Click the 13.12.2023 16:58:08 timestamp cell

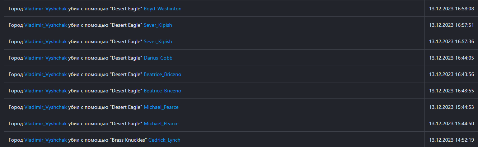point(451,9)
